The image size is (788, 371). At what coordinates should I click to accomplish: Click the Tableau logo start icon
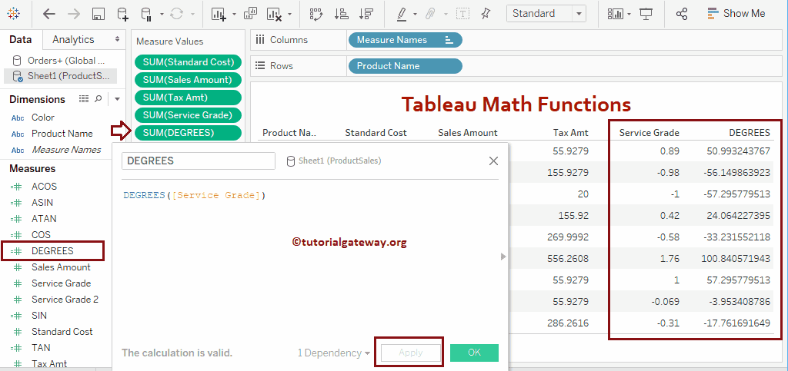(x=14, y=14)
